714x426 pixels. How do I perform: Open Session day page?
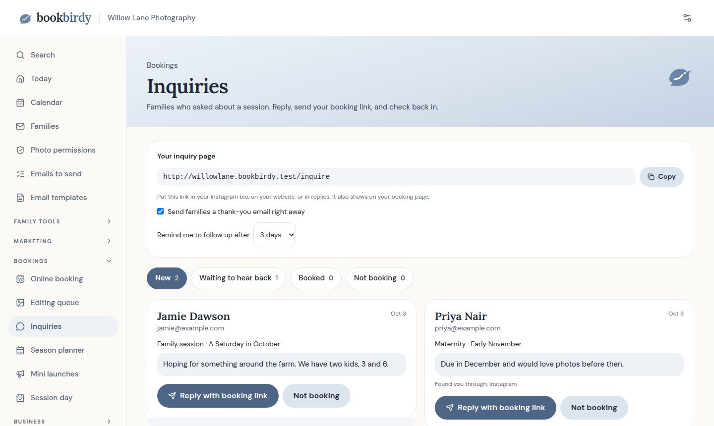coord(63,398)
